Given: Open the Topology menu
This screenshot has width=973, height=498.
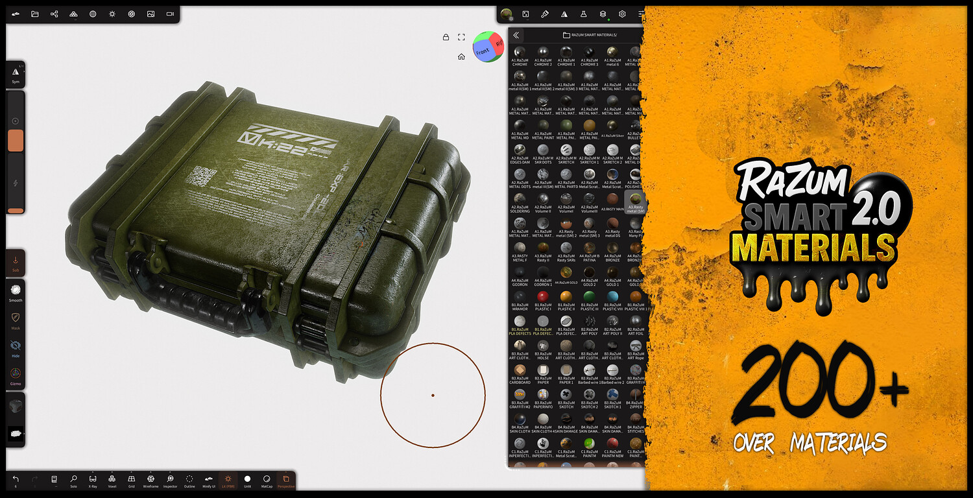Looking at the screenshot, I should click(74, 14).
